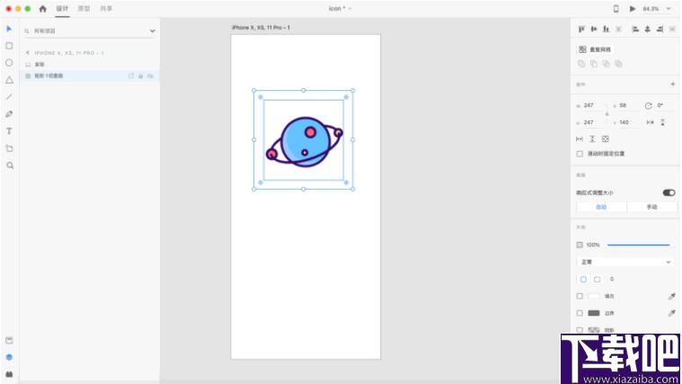Go back from the iPhone X artboard
Screen dimensions: 682x384
[x=28, y=53]
